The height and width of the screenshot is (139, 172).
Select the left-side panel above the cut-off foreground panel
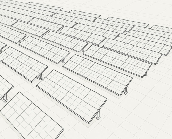click(24, 64)
